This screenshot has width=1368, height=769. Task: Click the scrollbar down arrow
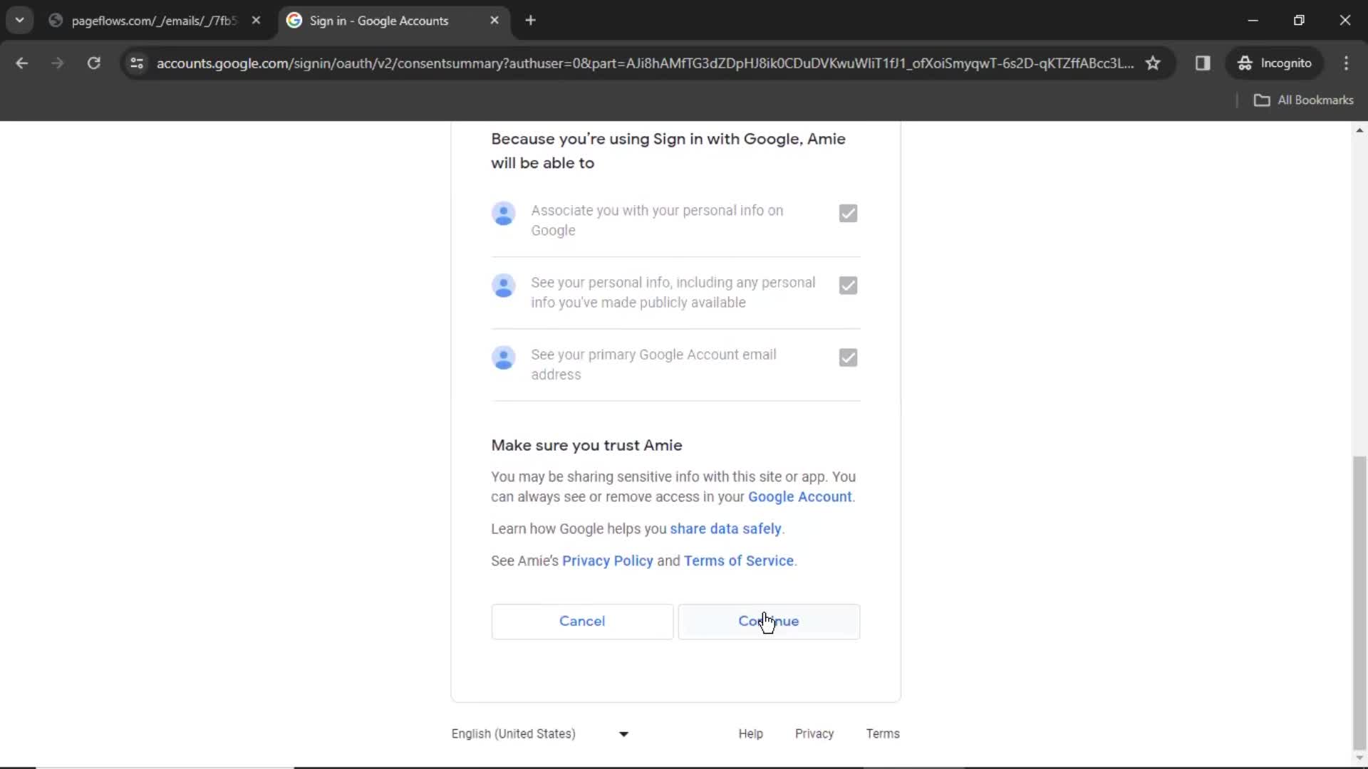pos(1359,758)
